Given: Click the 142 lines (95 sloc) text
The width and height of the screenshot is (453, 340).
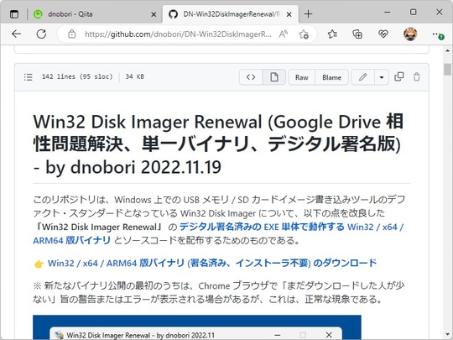Looking at the screenshot, I should pos(77,76).
